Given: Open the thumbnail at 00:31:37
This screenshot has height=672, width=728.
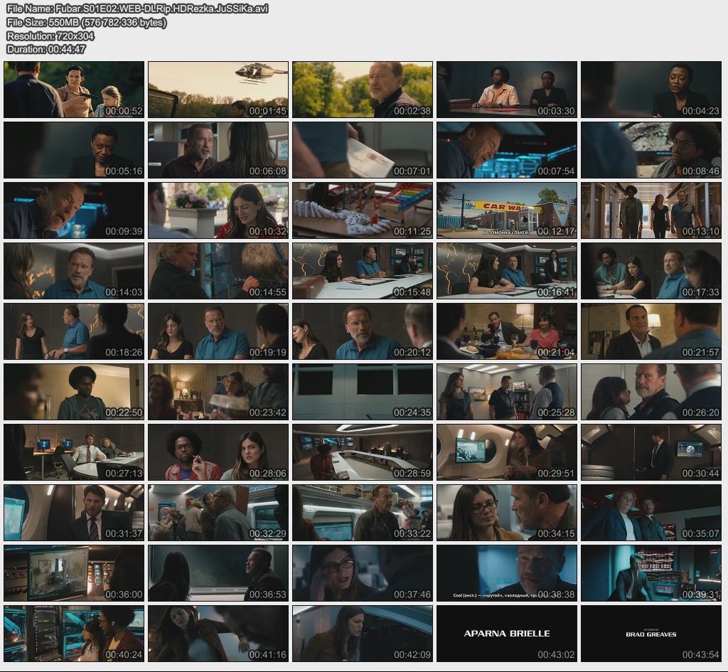Looking at the screenshot, I should click(74, 513).
